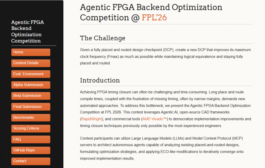Click the main page title heading
This screenshot has width=265, height=168.
151,12
